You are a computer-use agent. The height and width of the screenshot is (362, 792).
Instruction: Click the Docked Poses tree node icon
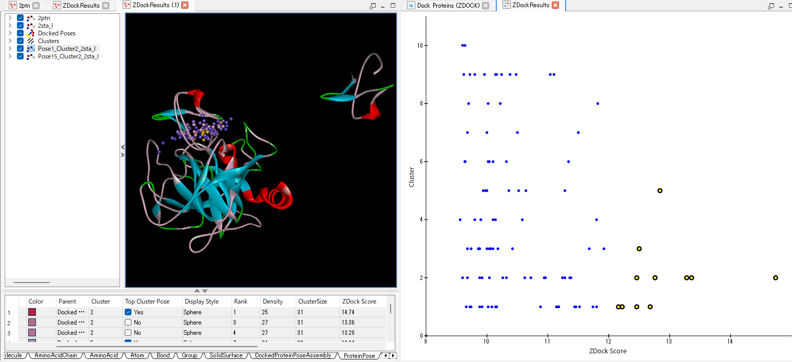31,33
